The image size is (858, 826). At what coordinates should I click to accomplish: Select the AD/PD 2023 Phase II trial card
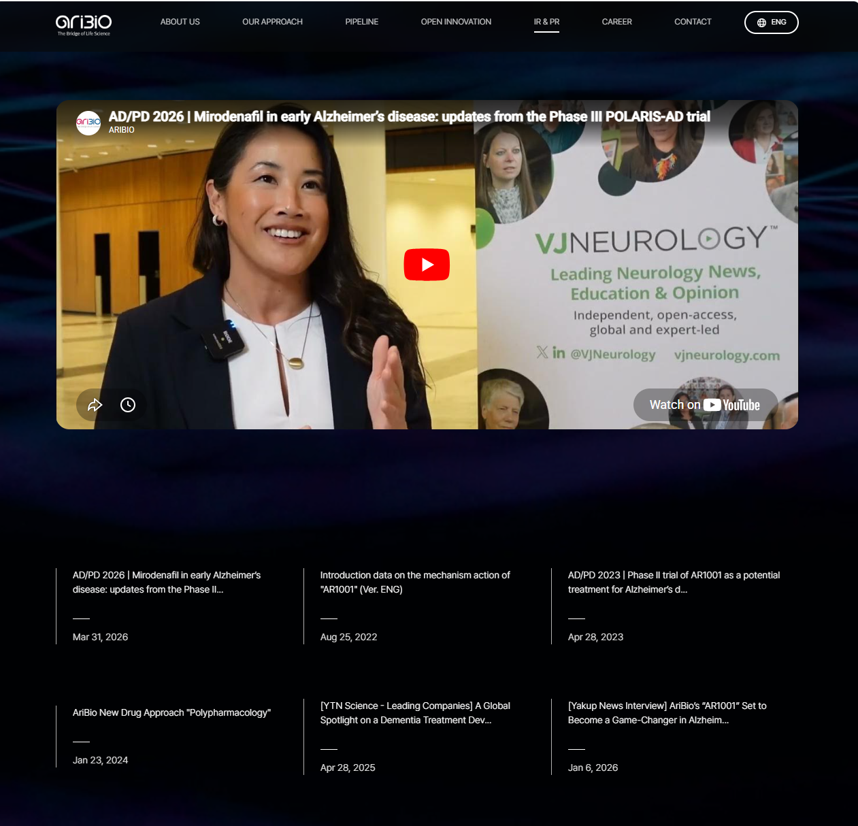coord(675,606)
